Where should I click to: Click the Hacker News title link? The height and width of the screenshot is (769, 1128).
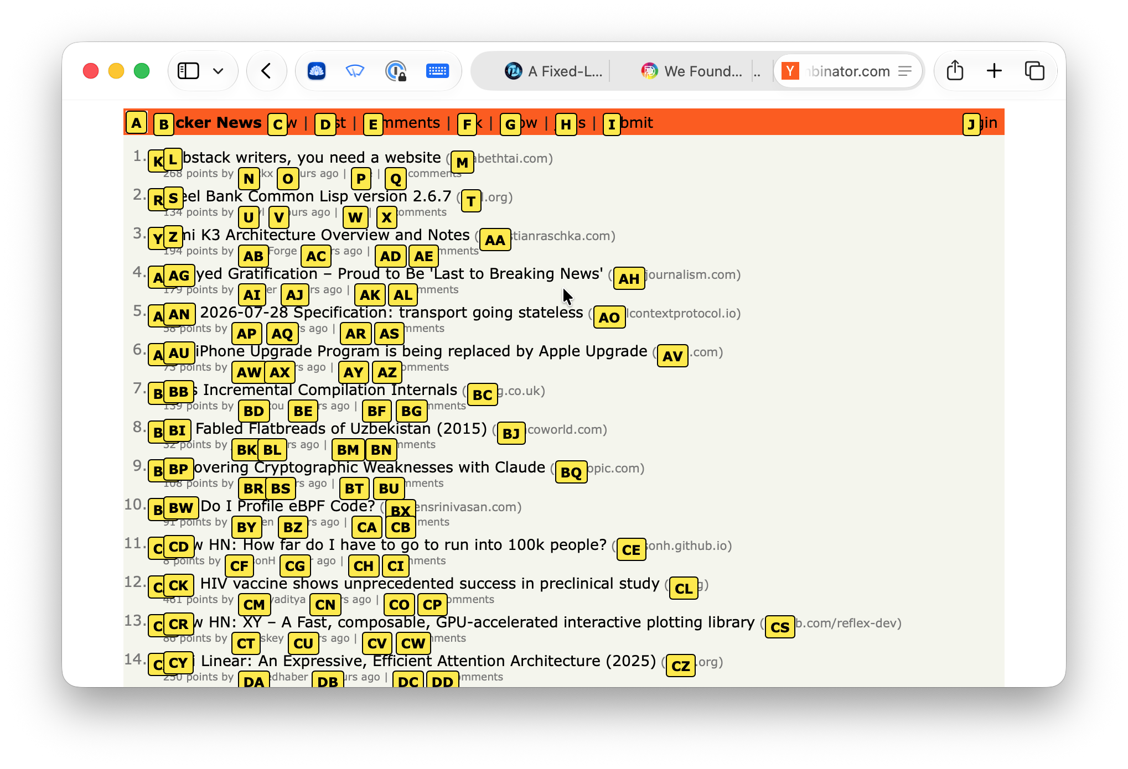click(208, 122)
